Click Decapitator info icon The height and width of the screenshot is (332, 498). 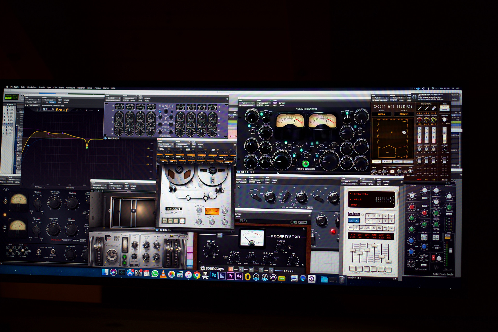[x=296, y=222]
